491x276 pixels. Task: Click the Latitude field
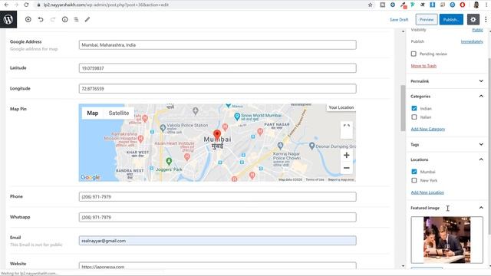pos(218,68)
